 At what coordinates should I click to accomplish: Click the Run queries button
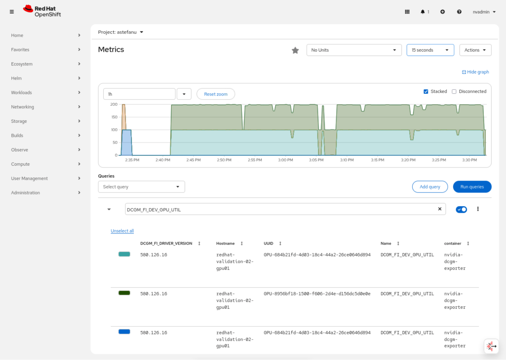[472, 187]
